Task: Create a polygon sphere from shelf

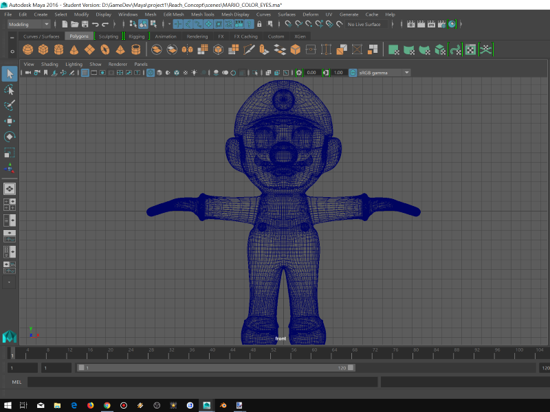Action: click(x=28, y=49)
